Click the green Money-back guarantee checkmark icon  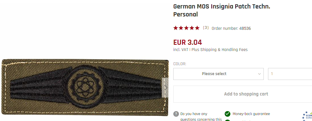coord(228,114)
